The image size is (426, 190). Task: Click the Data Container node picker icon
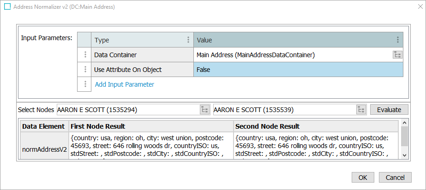(397, 55)
